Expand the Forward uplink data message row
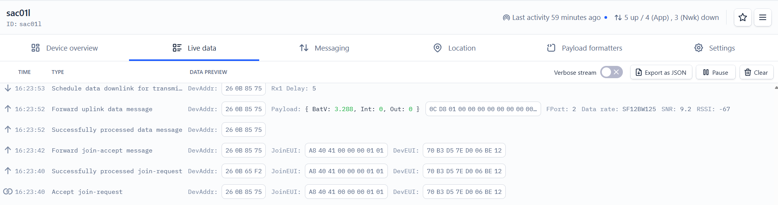This screenshot has width=778, height=205. pos(387,109)
